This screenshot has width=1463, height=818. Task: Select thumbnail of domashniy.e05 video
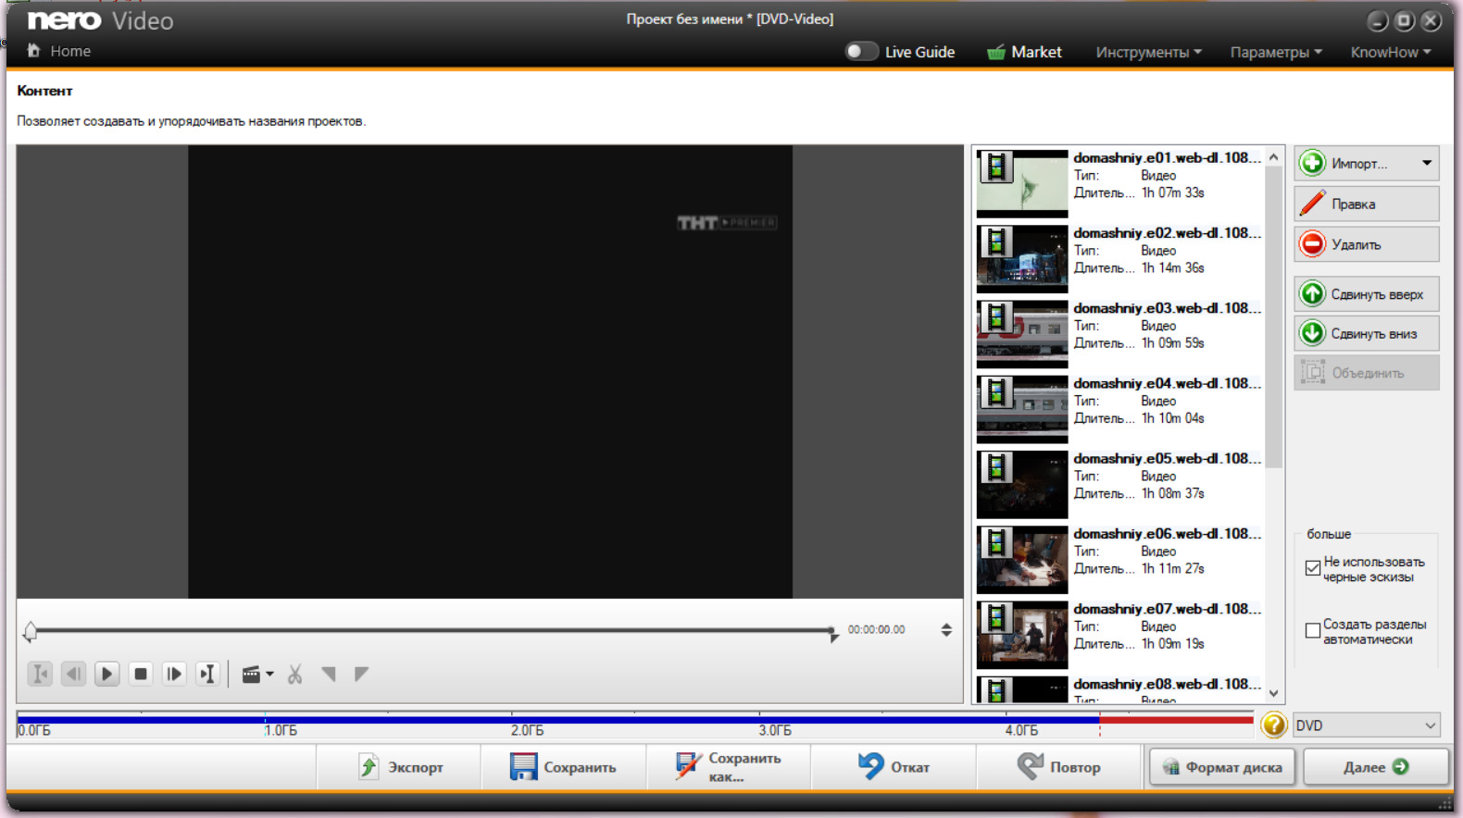click(x=1022, y=484)
